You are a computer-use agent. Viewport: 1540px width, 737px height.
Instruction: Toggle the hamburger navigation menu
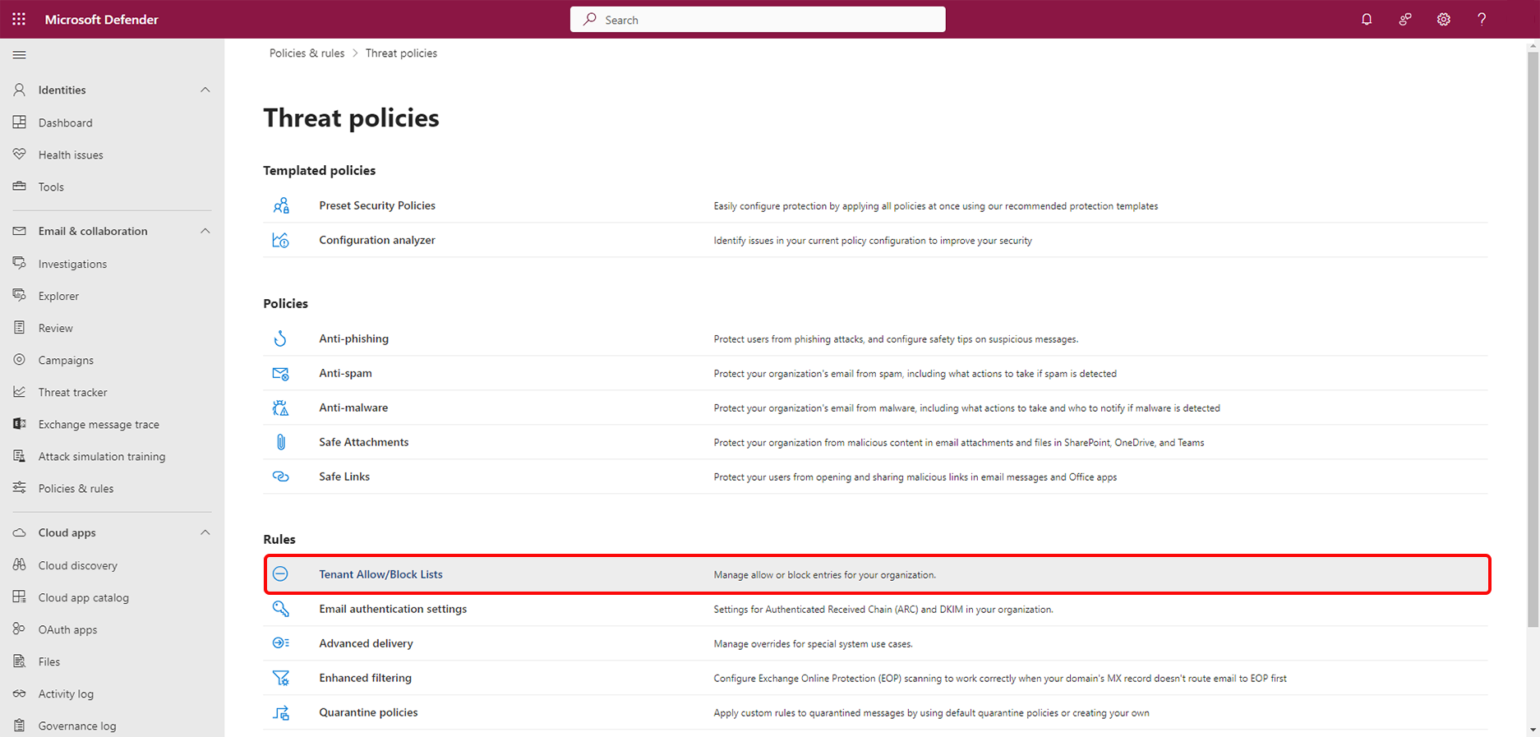point(20,55)
